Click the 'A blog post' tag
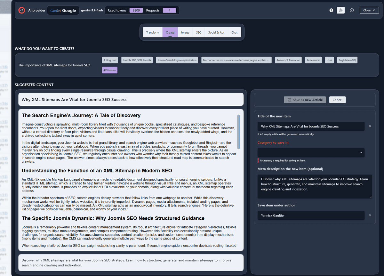The height and width of the screenshot is (276, 384). tap(110, 60)
